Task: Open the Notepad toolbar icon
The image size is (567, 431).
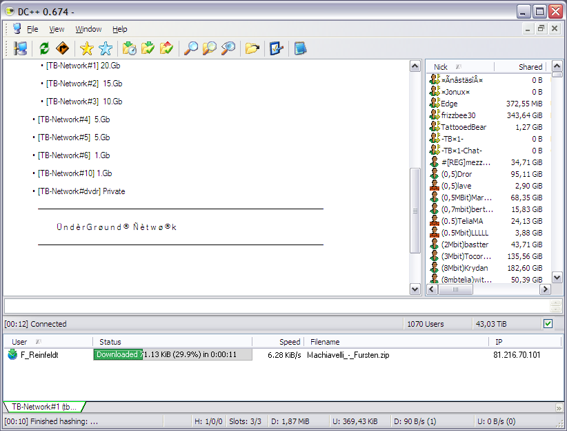Action: (300, 48)
